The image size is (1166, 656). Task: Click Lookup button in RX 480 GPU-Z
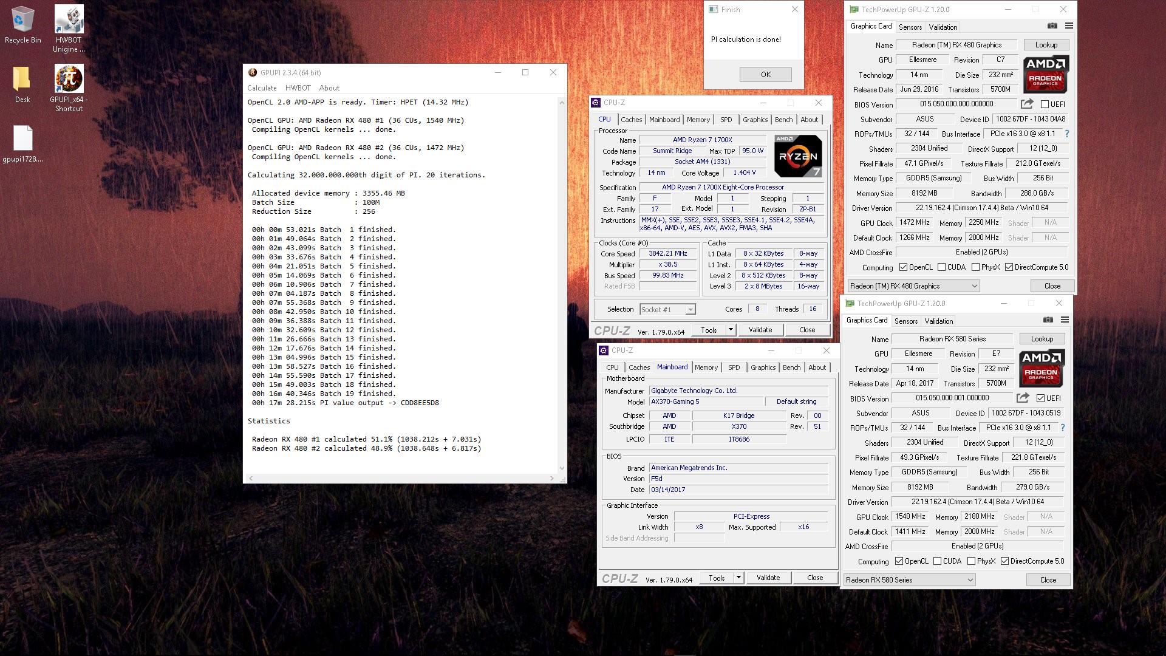[x=1046, y=45]
